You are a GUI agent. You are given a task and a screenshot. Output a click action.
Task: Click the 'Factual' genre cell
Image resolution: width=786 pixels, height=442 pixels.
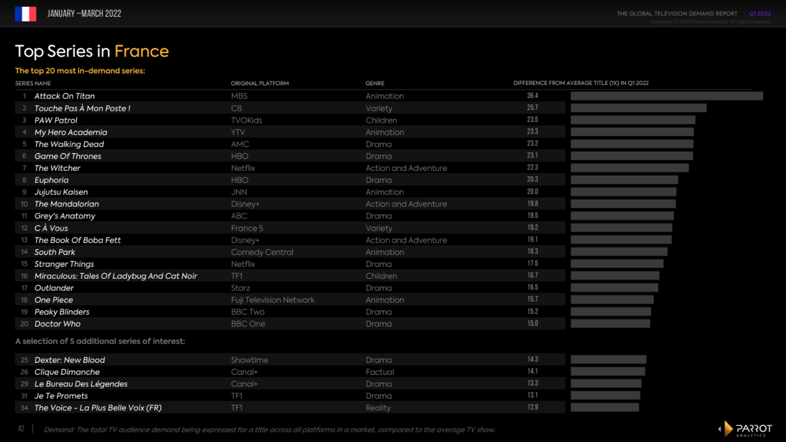(x=379, y=372)
